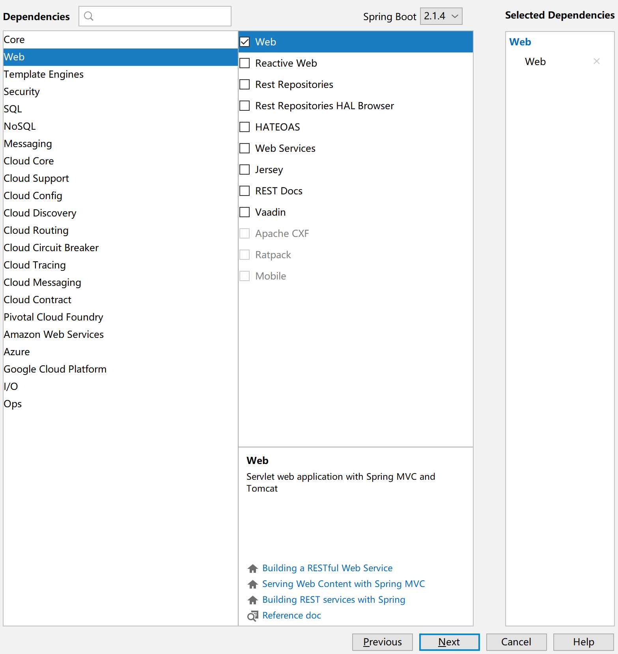Enable the Reactive Web checkbox
618x654 pixels.
click(245, 63)
